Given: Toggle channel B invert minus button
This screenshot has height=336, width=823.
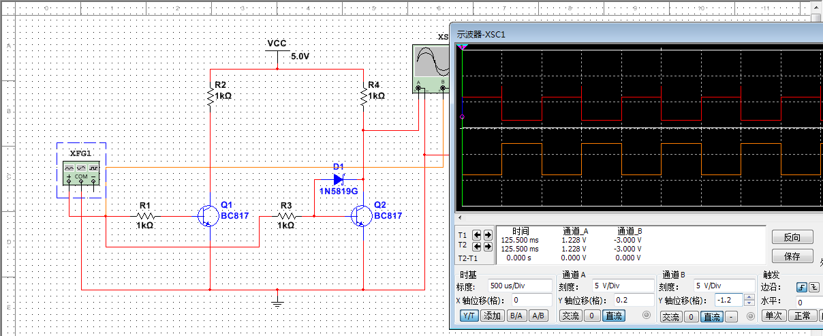Looking at the screenshot, I should (x=731, y=317).
